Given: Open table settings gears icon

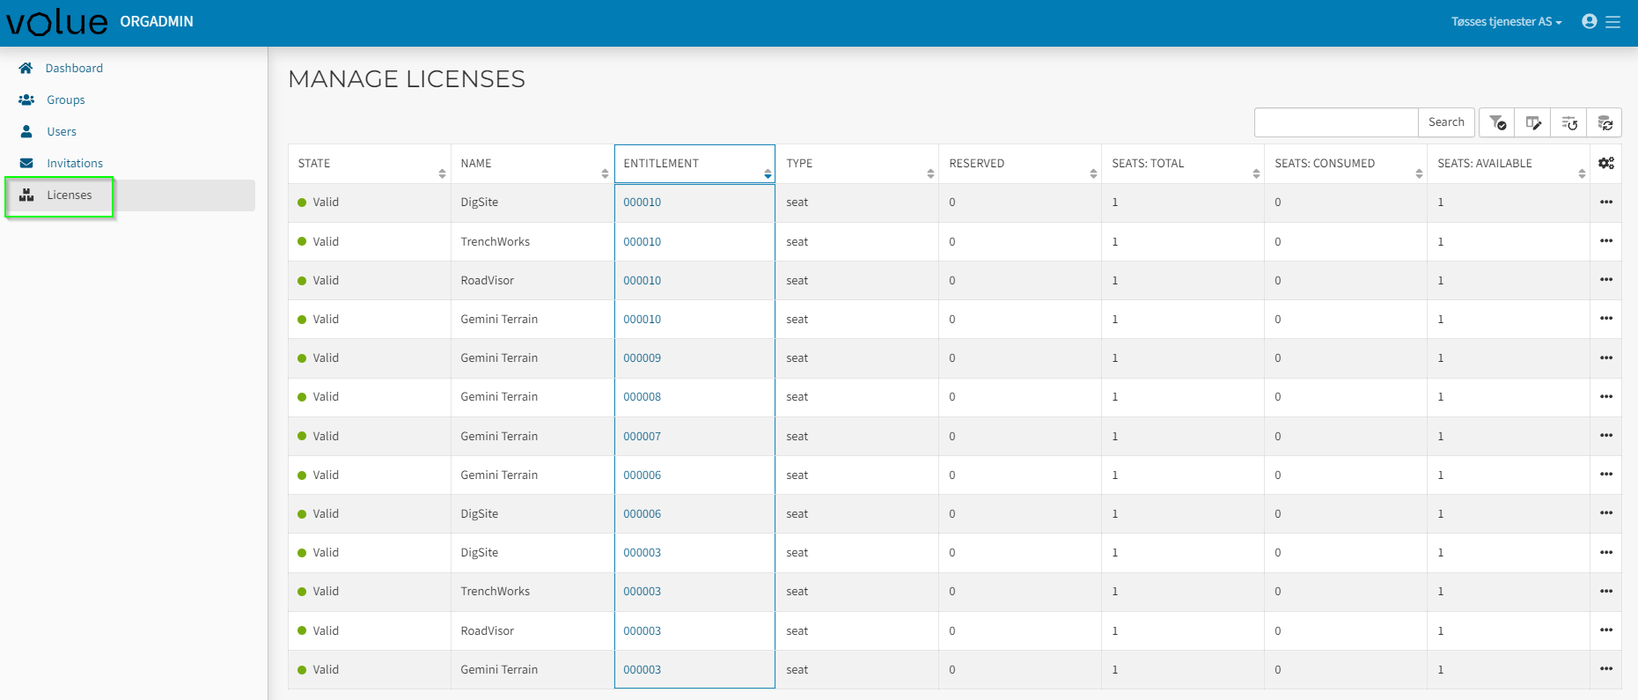Looking at the screenshot, I should [1605, 164].
